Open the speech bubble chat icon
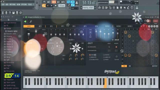 [21, 13]
